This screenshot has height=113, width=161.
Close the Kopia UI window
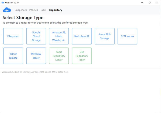[x=157, y=2]
